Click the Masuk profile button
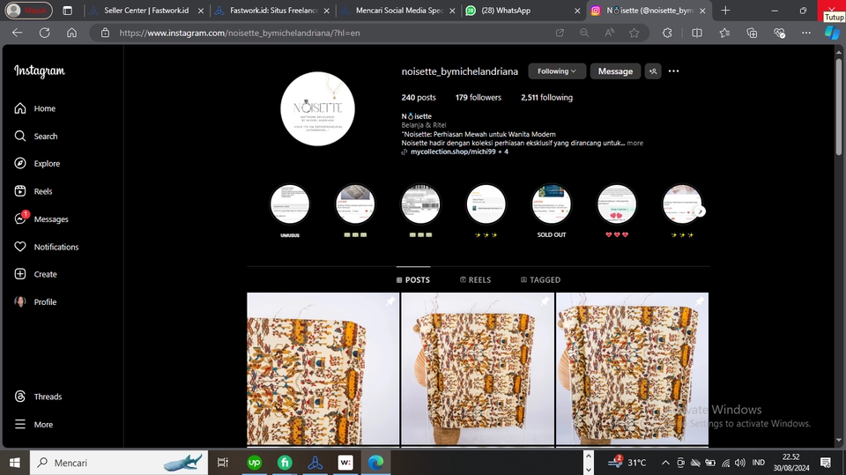The image size is (846, 475). point(28,11)
